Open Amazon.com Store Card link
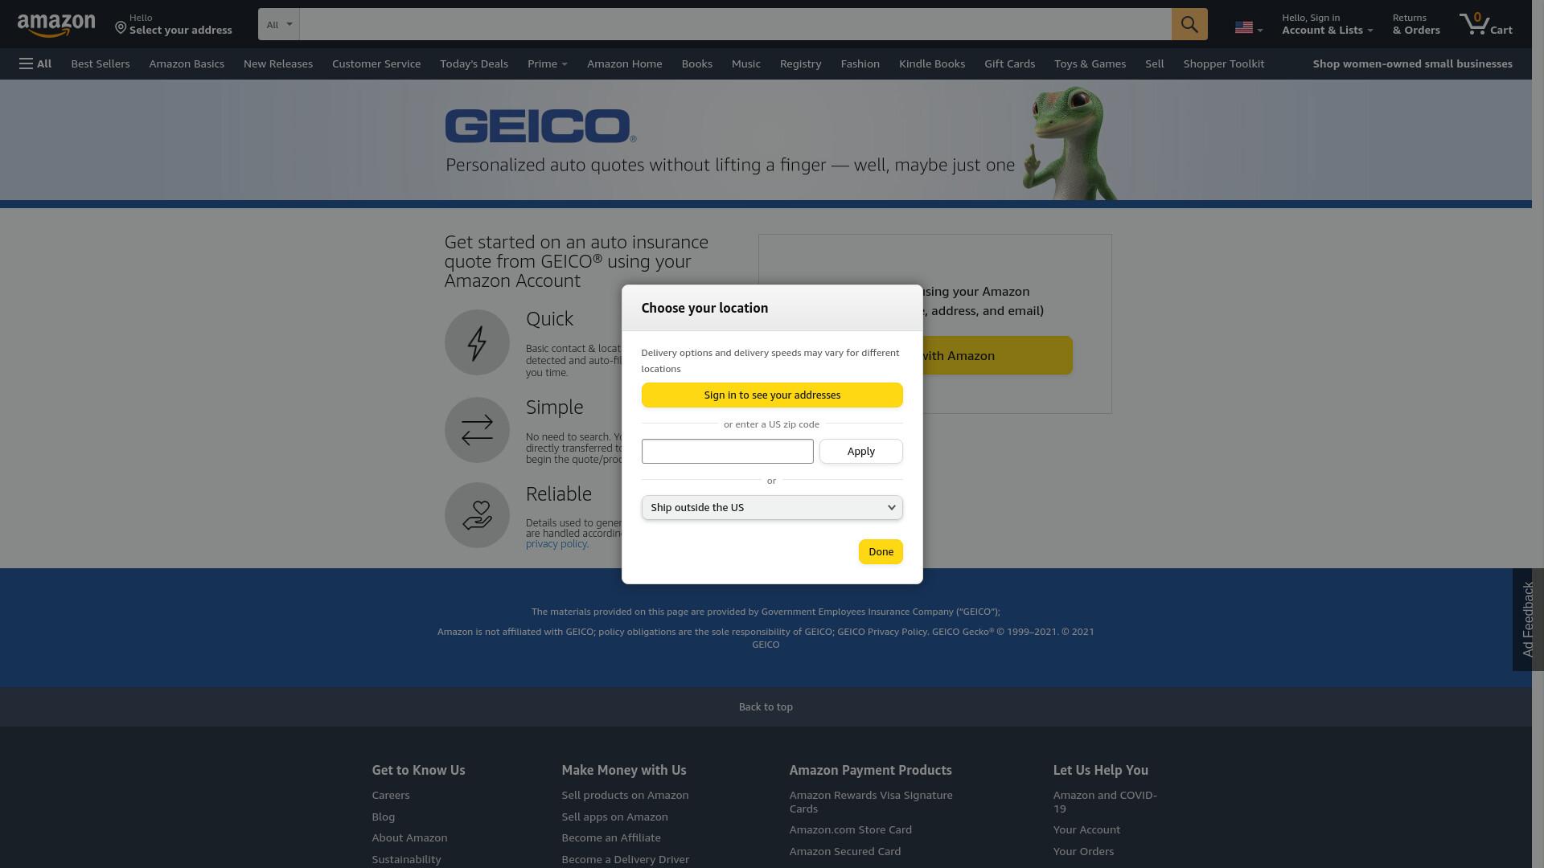1544x868 pixels. pyautogui.click(x=850, y=829)
